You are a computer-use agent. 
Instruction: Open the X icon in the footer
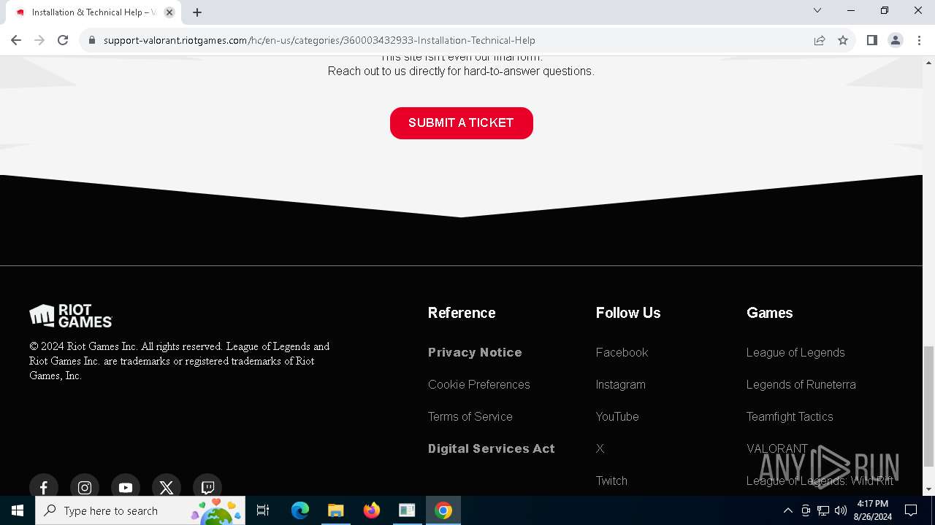167,487
